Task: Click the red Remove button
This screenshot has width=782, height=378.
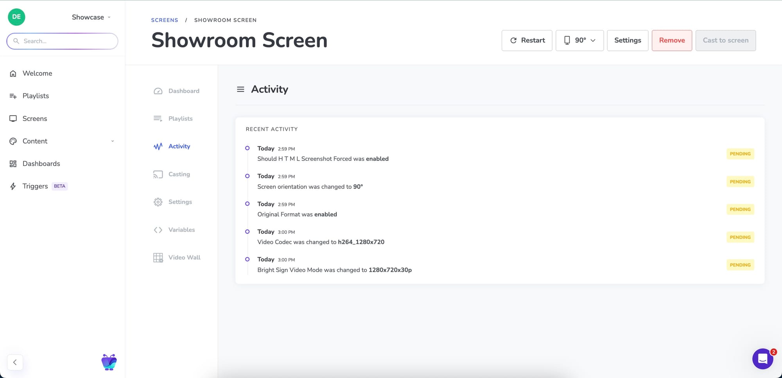Action: point(672,40)
